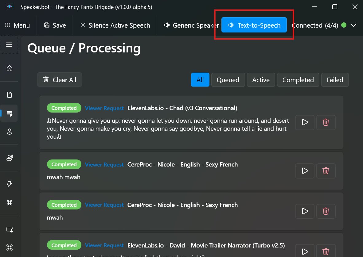Delete the Never gonna give you up entry
363x257 pixels.
click(326, 122)
